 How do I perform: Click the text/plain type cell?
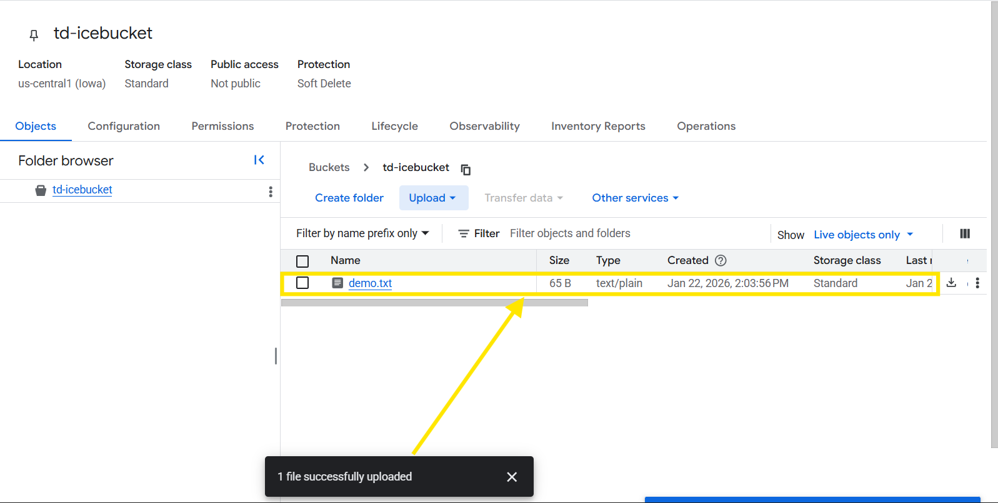(x=619, y=283)
